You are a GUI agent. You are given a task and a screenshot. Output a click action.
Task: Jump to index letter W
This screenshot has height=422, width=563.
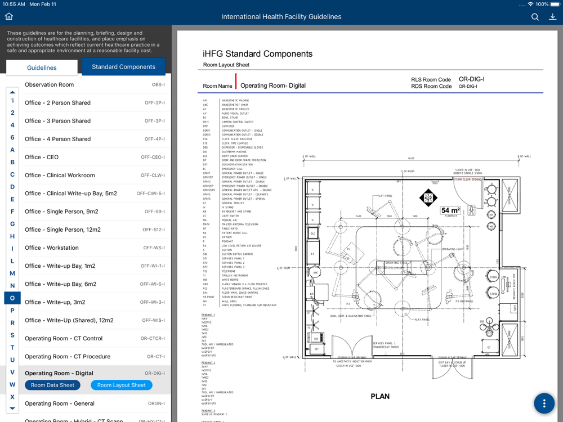point(12,385)
